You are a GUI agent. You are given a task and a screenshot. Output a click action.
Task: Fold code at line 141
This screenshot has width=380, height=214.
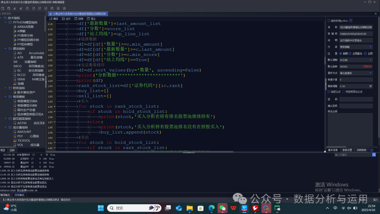click(55, 143)
